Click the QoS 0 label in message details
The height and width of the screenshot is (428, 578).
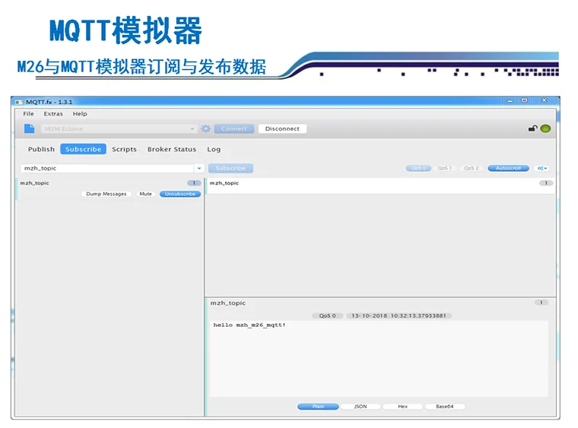(x=327, y=315)
